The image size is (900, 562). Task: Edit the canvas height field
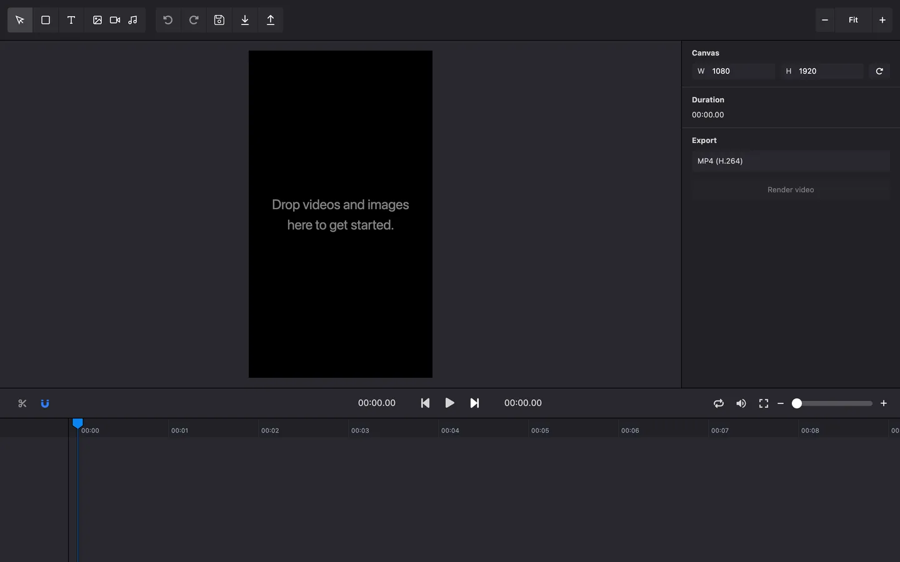pyautogui.click(x=822, y=71)
